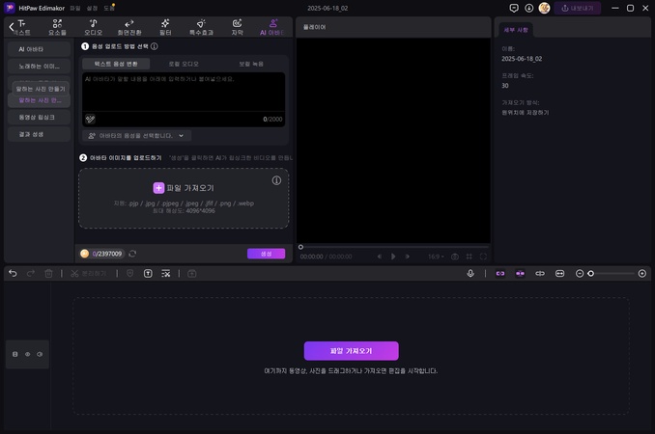Open the user profile avatar
This screenshot has height=434, width=655.
pyautogui.click(x=544, y=8)
